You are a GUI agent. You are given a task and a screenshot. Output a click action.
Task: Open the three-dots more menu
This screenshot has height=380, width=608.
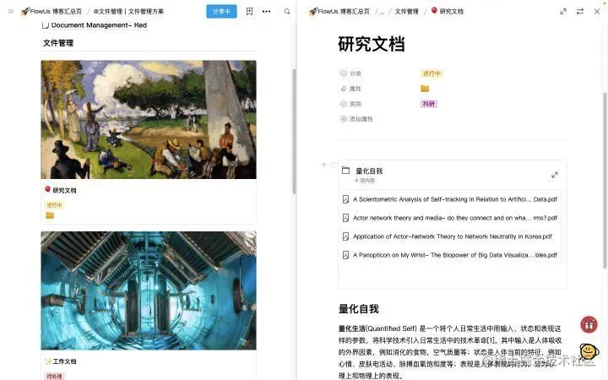click(x=266, y=11)
